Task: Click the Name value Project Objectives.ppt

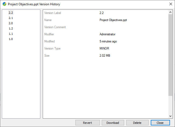Action: 113,20
